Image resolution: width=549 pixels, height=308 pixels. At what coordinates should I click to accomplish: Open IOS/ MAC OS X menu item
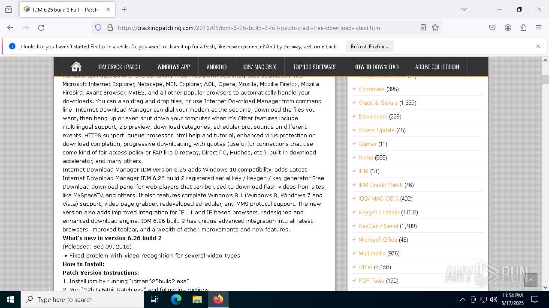pyautogui.click(x=259, y=67)
